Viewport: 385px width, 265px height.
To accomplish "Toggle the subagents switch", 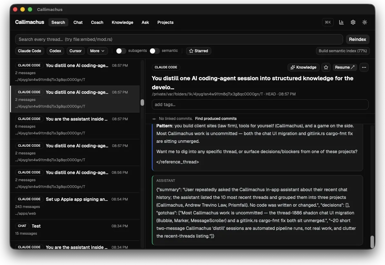I will click(121, 51).
